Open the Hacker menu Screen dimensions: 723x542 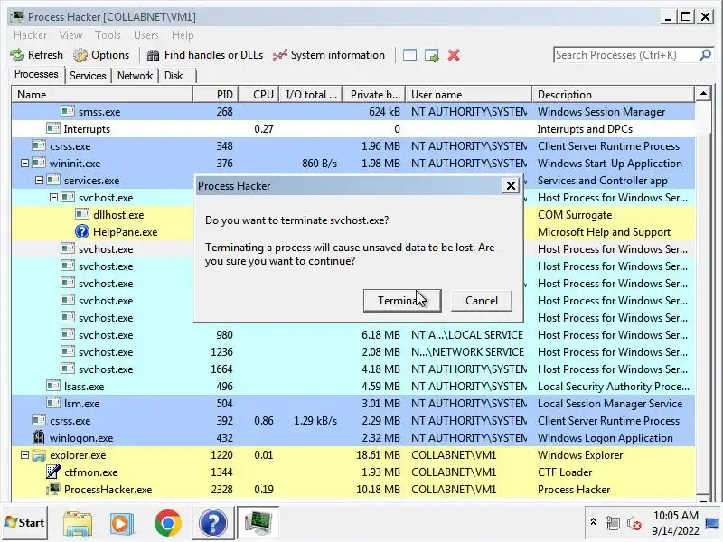[30, 35]
